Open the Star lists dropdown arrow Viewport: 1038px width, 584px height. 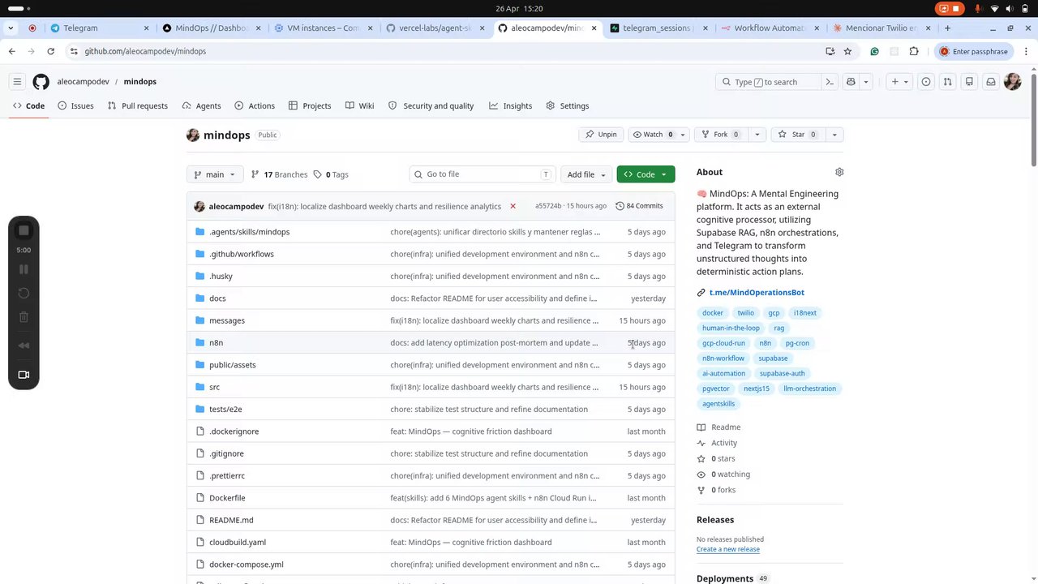coord(834,135)
